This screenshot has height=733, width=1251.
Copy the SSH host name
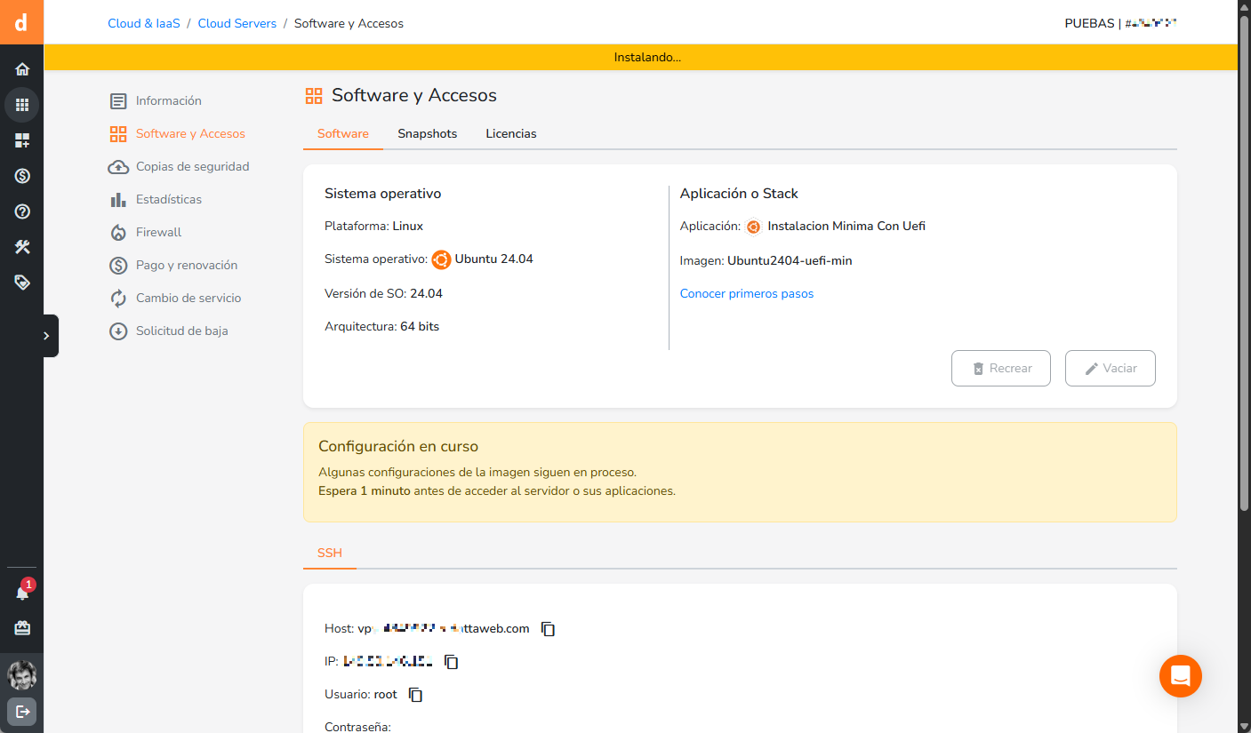click(549, 629)
